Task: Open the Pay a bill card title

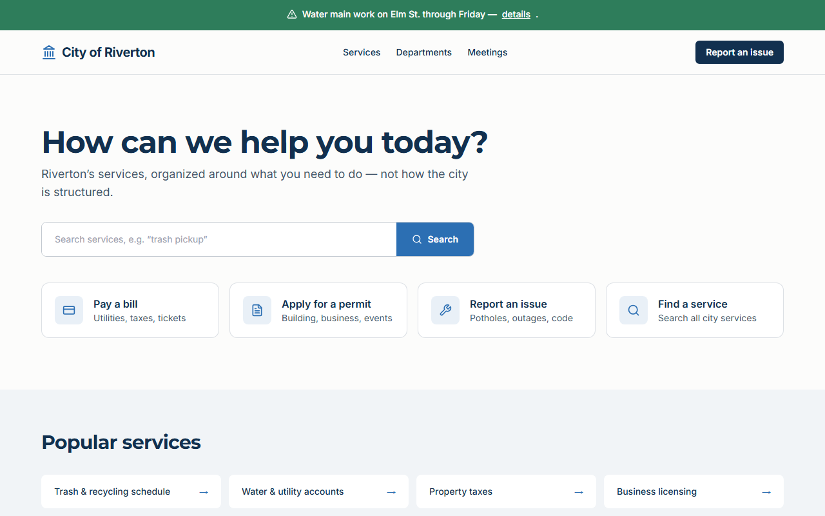Action: (115, 304)
